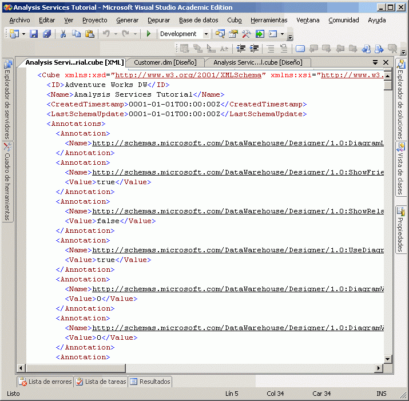This screenshot has width=409, height=401.
Task: Open dropdown next to Command Window icon
Action: (282, 34)
